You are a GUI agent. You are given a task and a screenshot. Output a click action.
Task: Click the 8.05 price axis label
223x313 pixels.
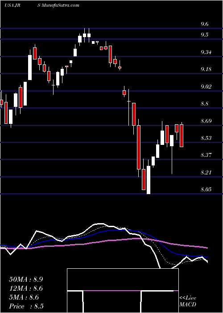coord(206,189)
